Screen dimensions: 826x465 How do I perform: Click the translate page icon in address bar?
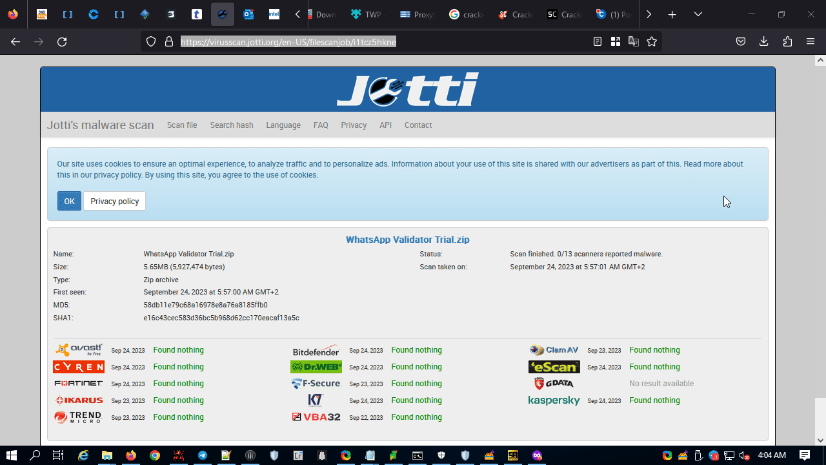click(634, 41)
